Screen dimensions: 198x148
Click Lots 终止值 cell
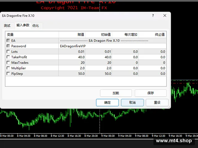pyautogui.click(x=152, y=51)
